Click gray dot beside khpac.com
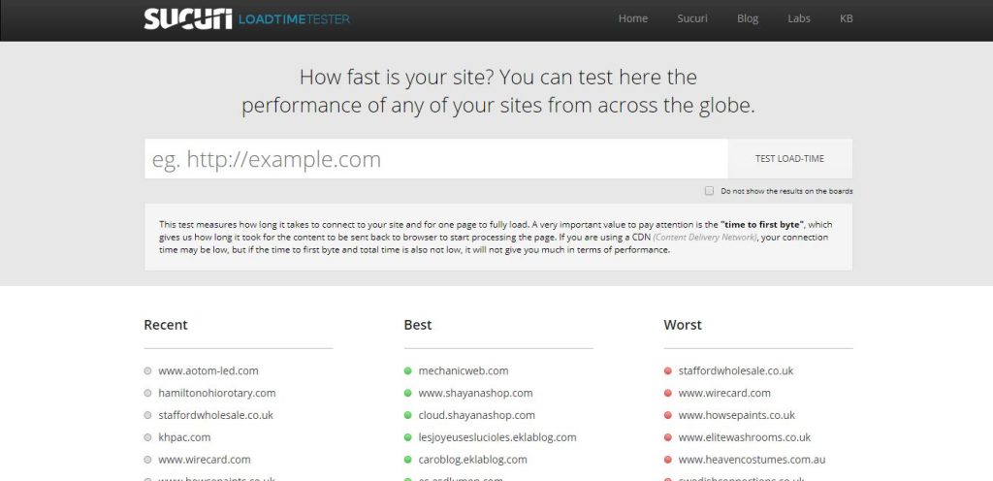The image size is (993, 481). tap(147, 437)
